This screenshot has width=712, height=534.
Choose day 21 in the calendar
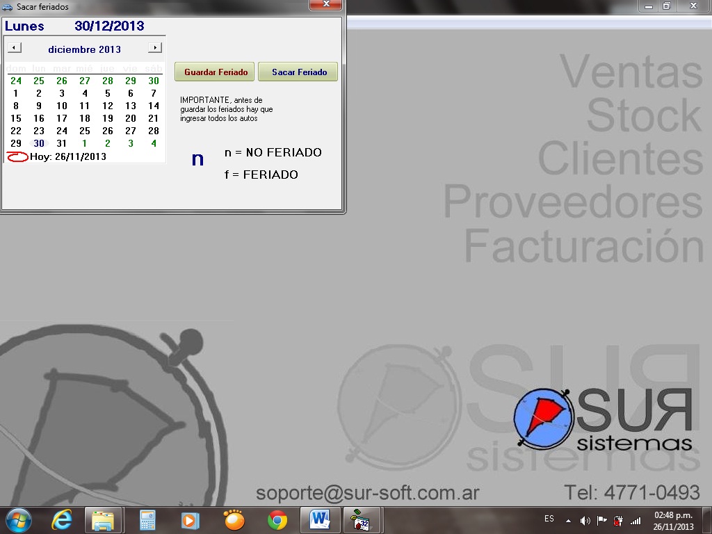coord(154,118)
